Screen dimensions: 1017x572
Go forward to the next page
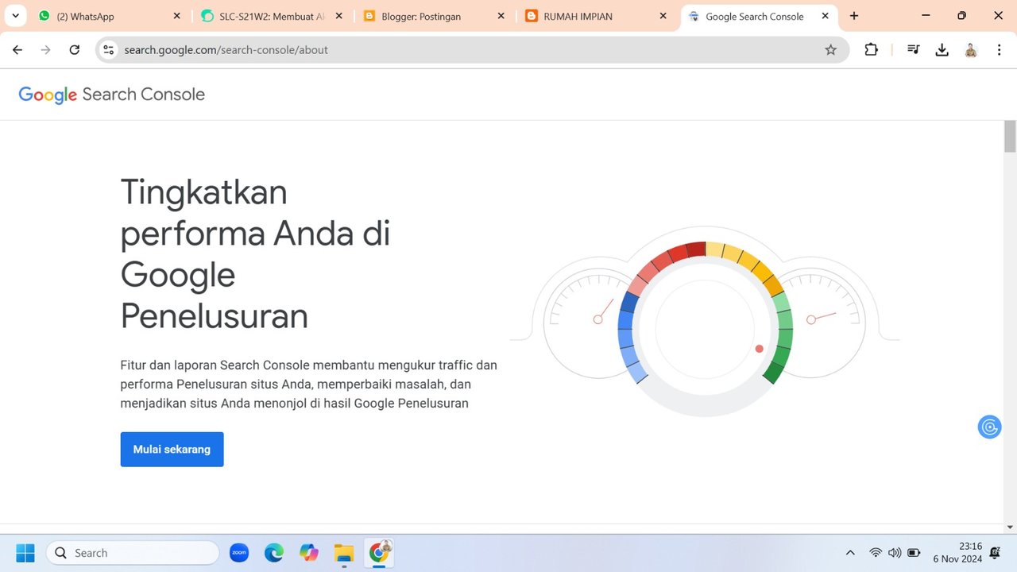coord(46,50)
